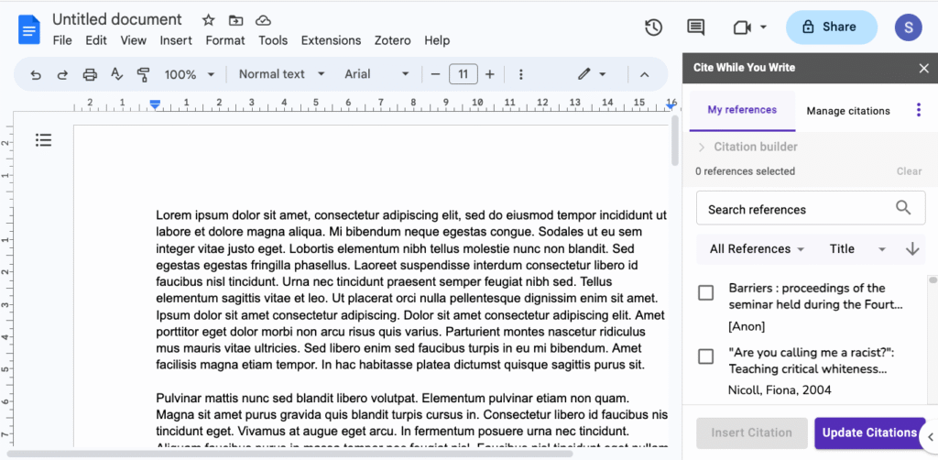Click the undo arrow icon

(36, 74)
